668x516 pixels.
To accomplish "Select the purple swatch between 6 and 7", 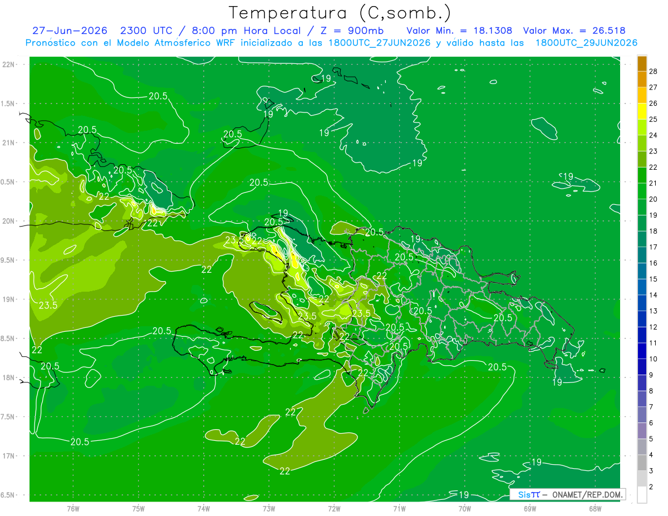I will [642, 415].
